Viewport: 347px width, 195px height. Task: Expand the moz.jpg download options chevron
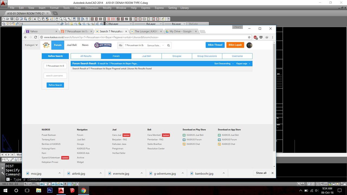click(x=60, y=173)
